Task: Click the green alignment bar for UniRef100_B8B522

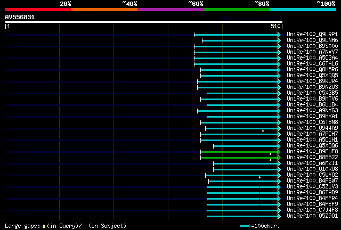Action: point(239,158)
